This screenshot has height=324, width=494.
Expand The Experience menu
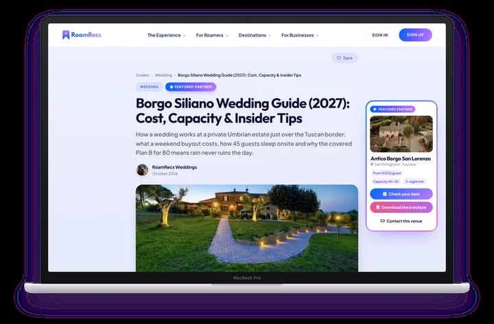point(166,35)
